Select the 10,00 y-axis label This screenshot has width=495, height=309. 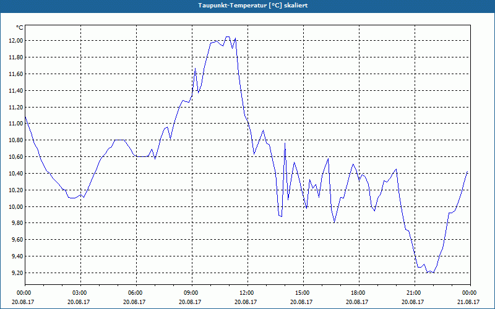click(x=17, y=207)
